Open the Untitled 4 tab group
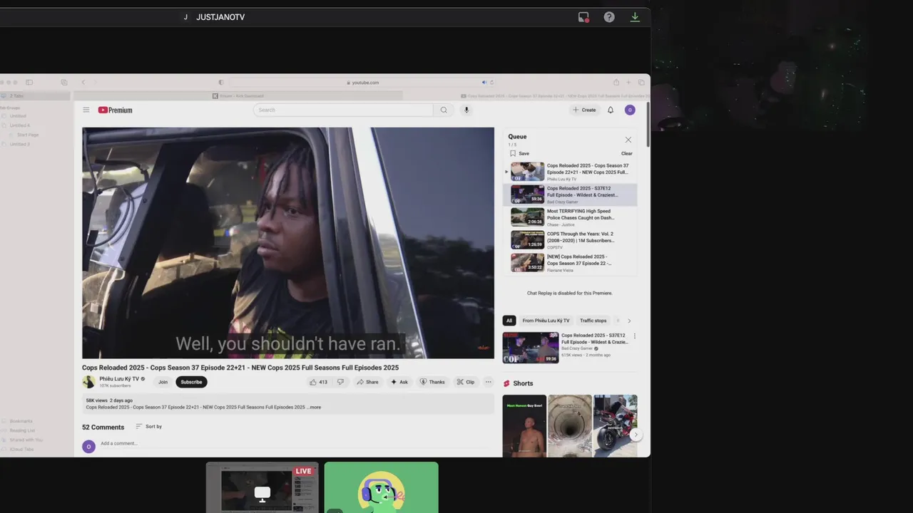 (x=20, y=125)
